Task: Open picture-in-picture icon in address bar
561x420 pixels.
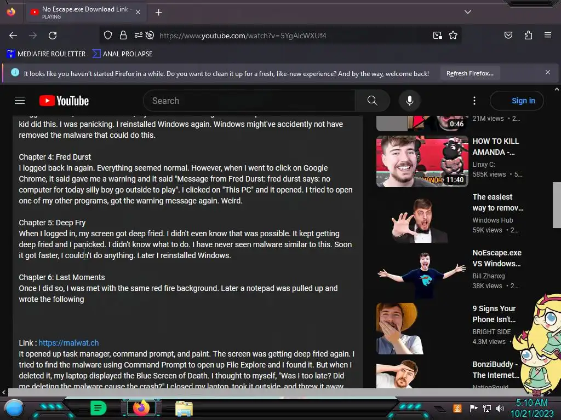Action: pos(437,35)
